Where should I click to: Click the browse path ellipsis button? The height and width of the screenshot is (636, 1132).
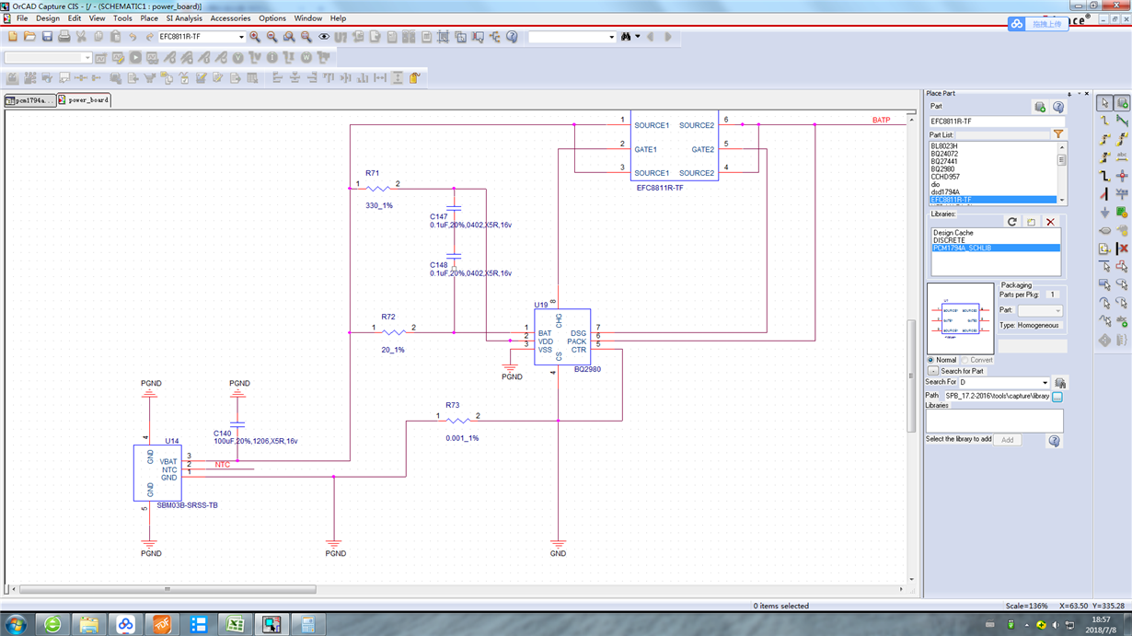(x=1057, y=397)
